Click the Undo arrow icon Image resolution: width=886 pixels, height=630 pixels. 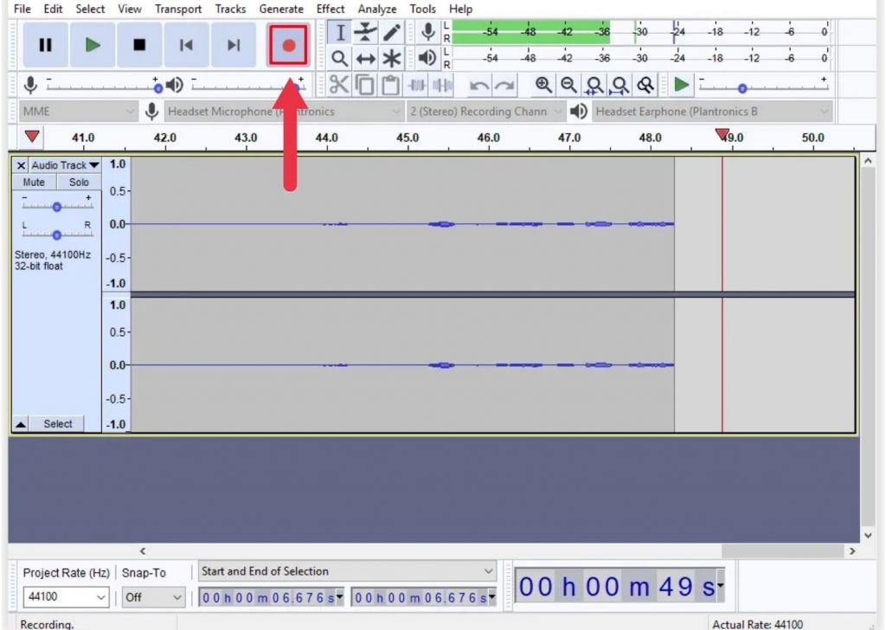[x=479, y=86]
